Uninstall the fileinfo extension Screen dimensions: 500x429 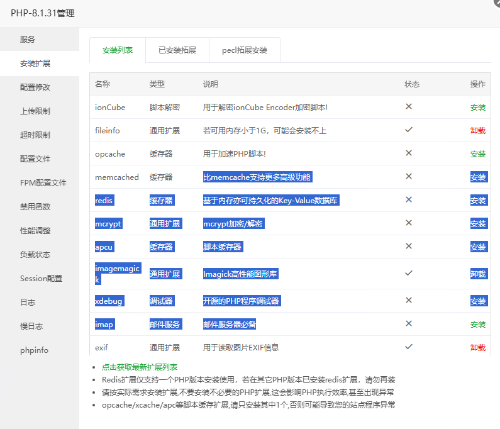coord(478,131)
